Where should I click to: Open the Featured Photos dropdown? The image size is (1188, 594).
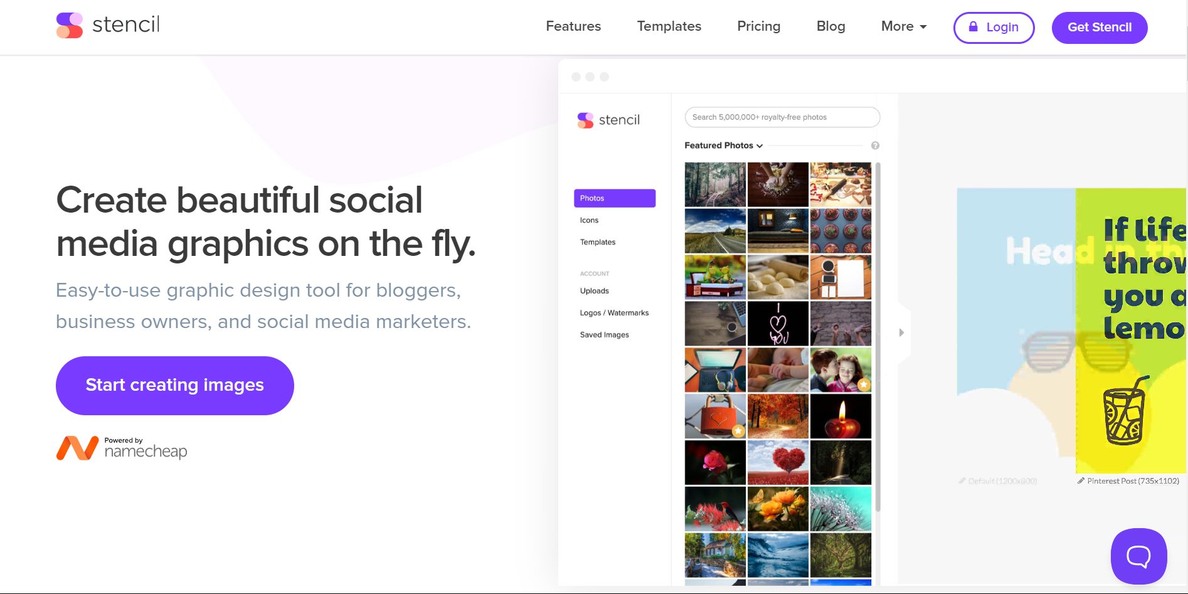723,146
